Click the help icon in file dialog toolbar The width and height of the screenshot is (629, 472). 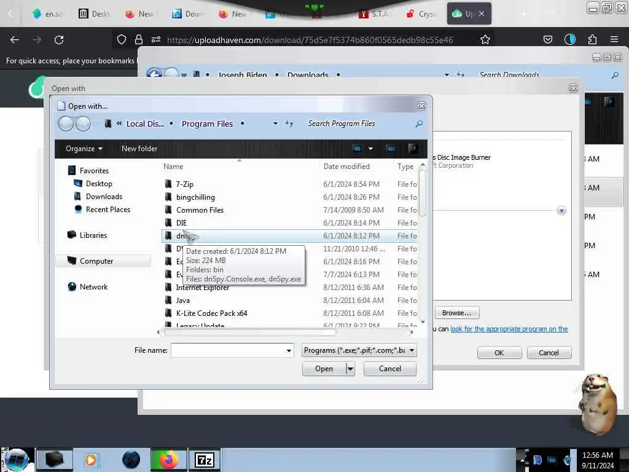[413, 149]
